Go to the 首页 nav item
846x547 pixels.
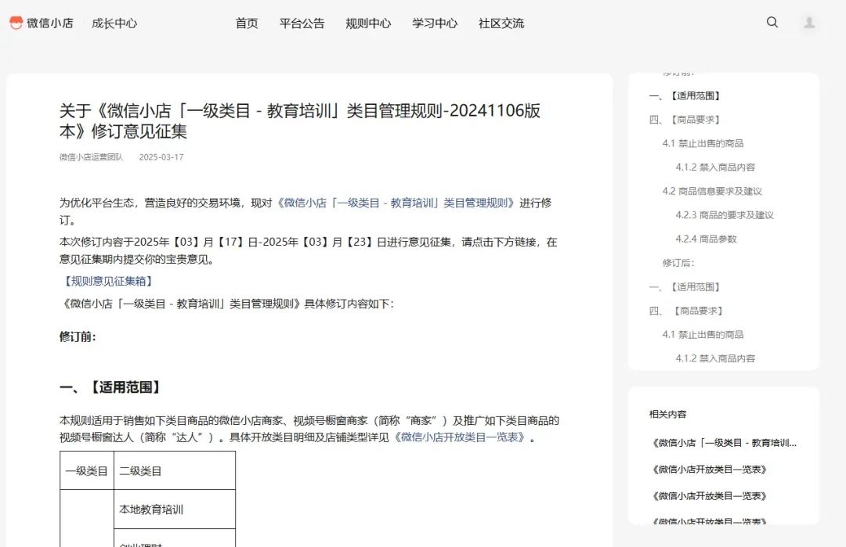(x=247, y=23)
